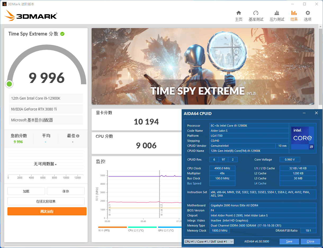Click the Motherboard value Gigabyte Z690 Aorus Elite
Screen dimensions: 323x248
coord(263,205)
